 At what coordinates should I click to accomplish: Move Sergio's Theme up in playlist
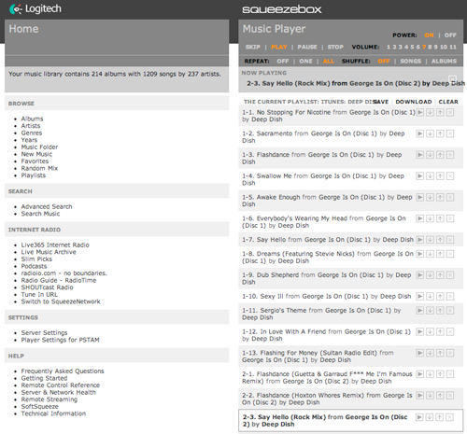click(x=440, y=311)
